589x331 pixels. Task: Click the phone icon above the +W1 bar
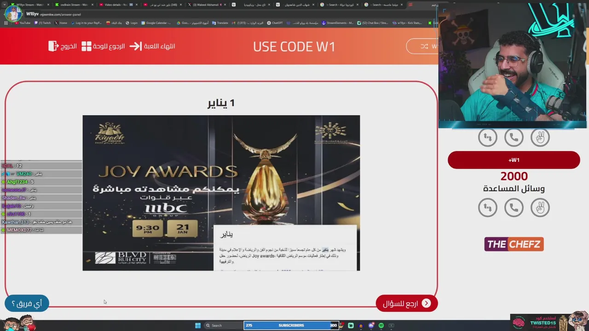pos(514,137)
